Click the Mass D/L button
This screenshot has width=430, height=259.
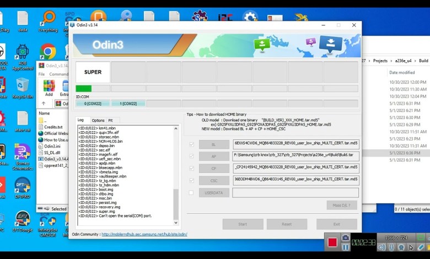point(342,205)
